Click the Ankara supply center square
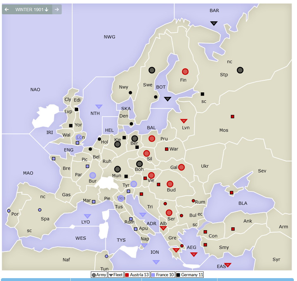The height and width of the screenshot is (281, 297). click(233, 229)
